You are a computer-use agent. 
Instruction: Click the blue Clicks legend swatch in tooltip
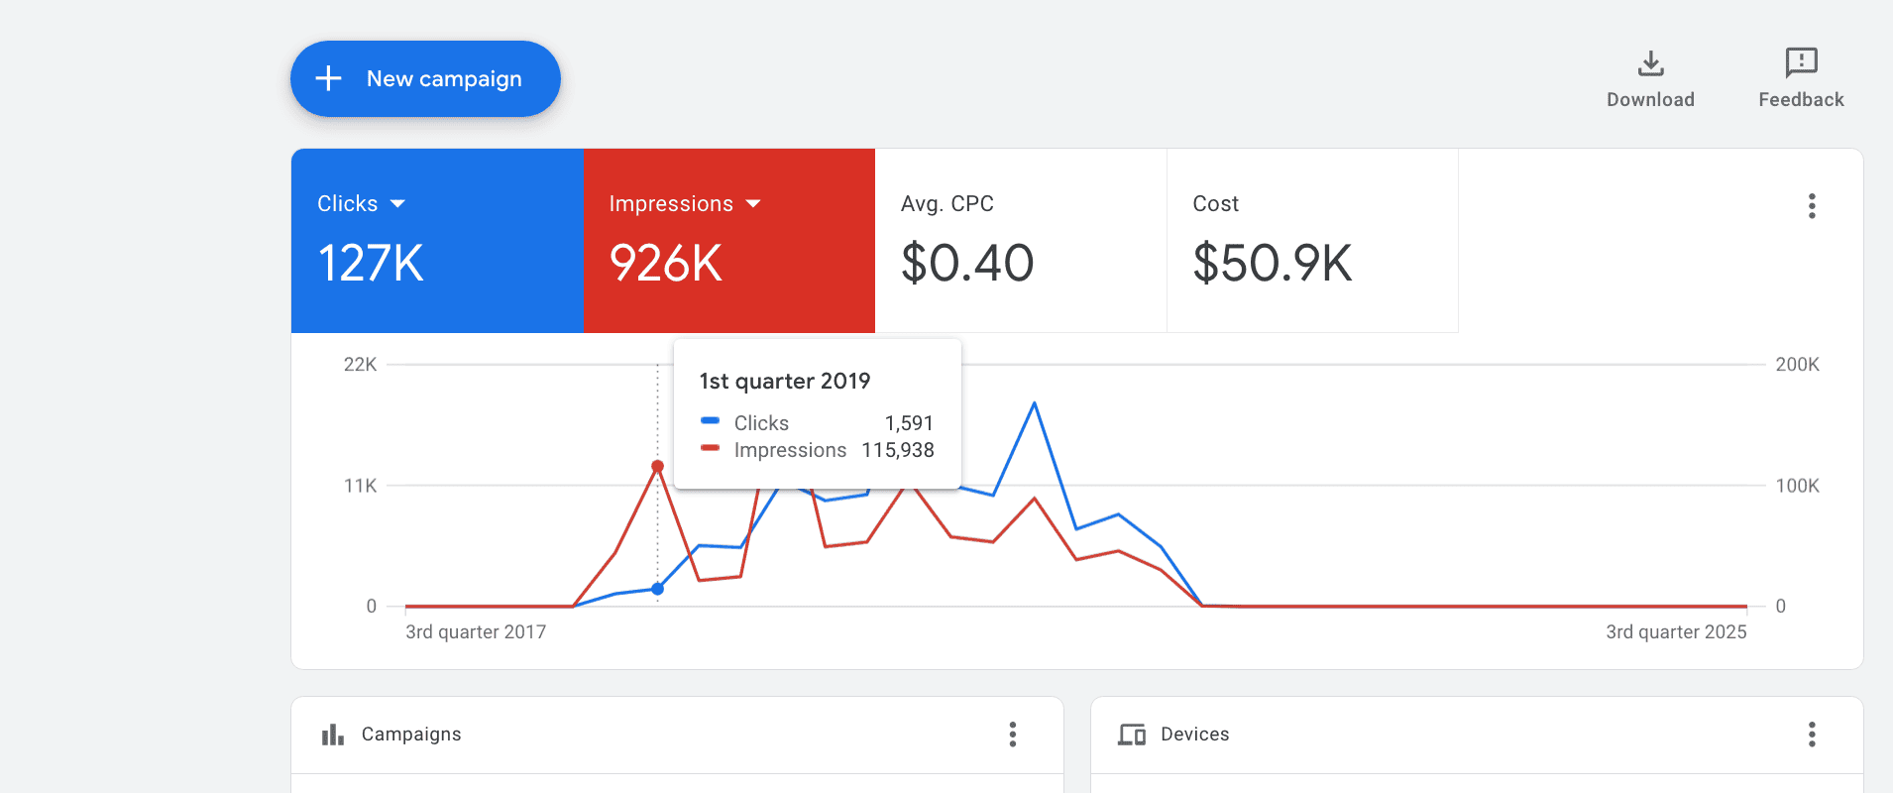pyautogui.click(x=710, y=421)
